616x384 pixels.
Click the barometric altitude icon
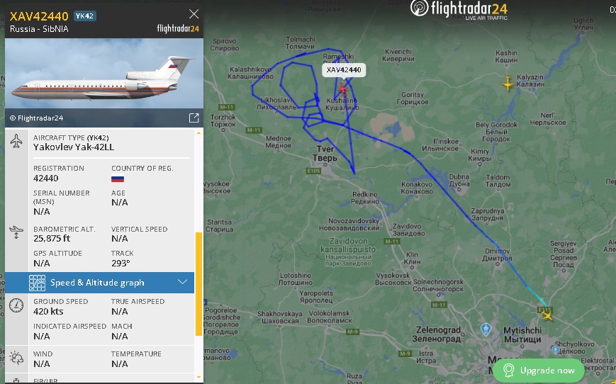[16, 232]
